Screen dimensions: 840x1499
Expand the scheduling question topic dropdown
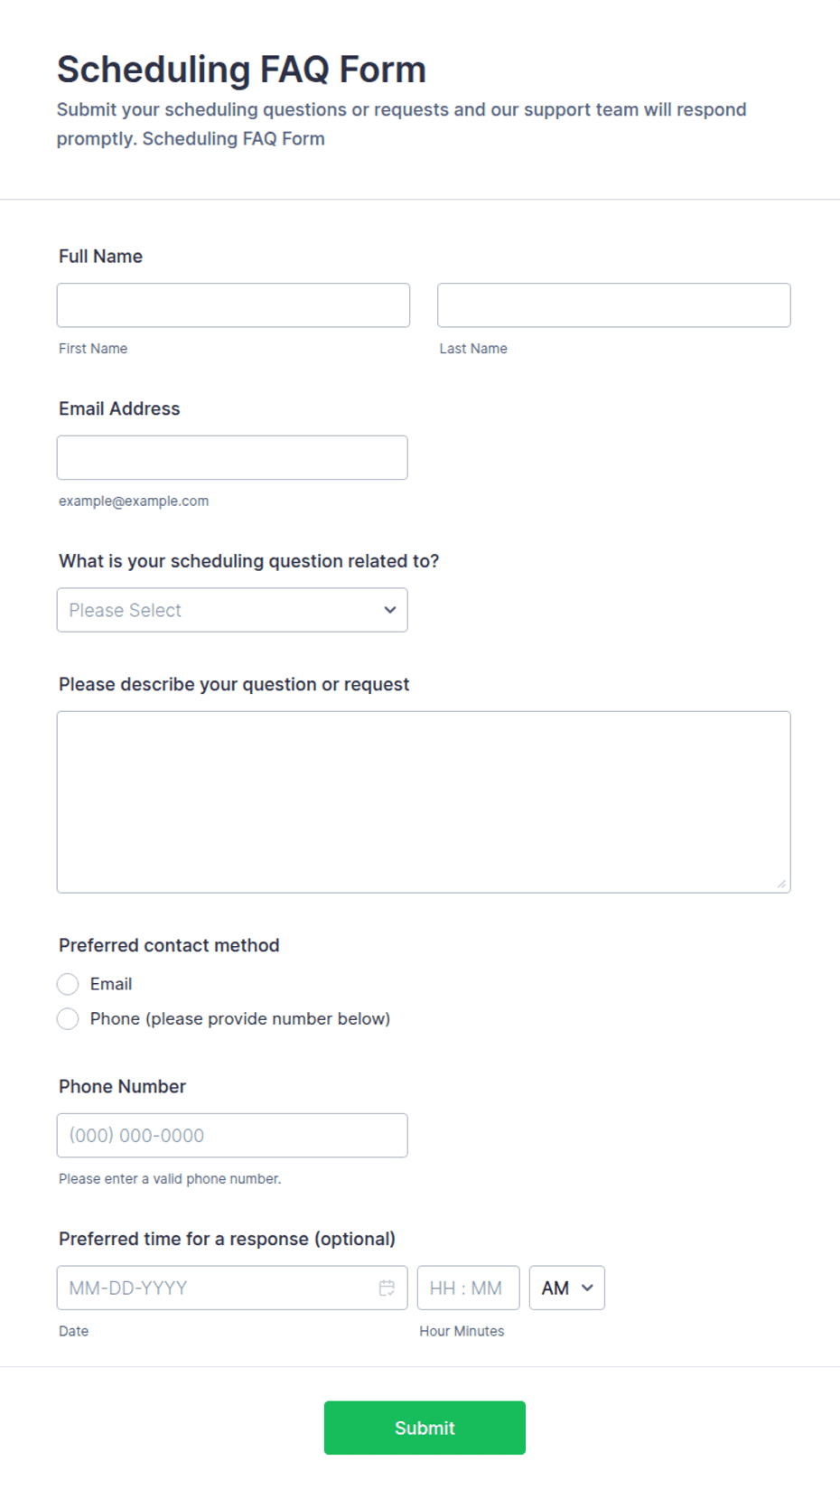pyautogui.click(x=232, y=610)
